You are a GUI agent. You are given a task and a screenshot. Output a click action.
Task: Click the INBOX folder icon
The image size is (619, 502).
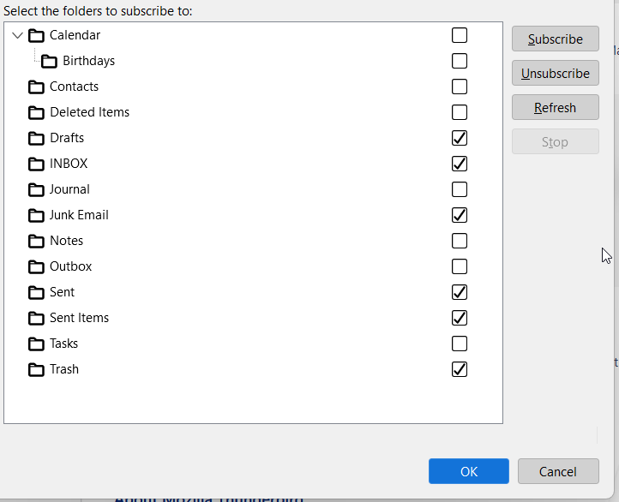coord(36,164)
